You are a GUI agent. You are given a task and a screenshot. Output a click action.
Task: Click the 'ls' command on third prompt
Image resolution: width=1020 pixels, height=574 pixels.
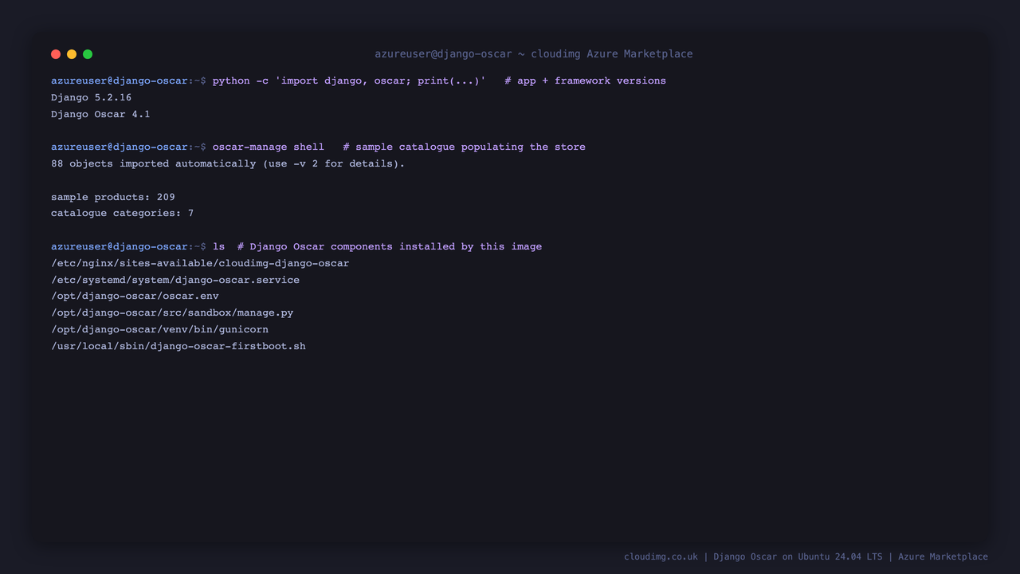coord(218,246)
